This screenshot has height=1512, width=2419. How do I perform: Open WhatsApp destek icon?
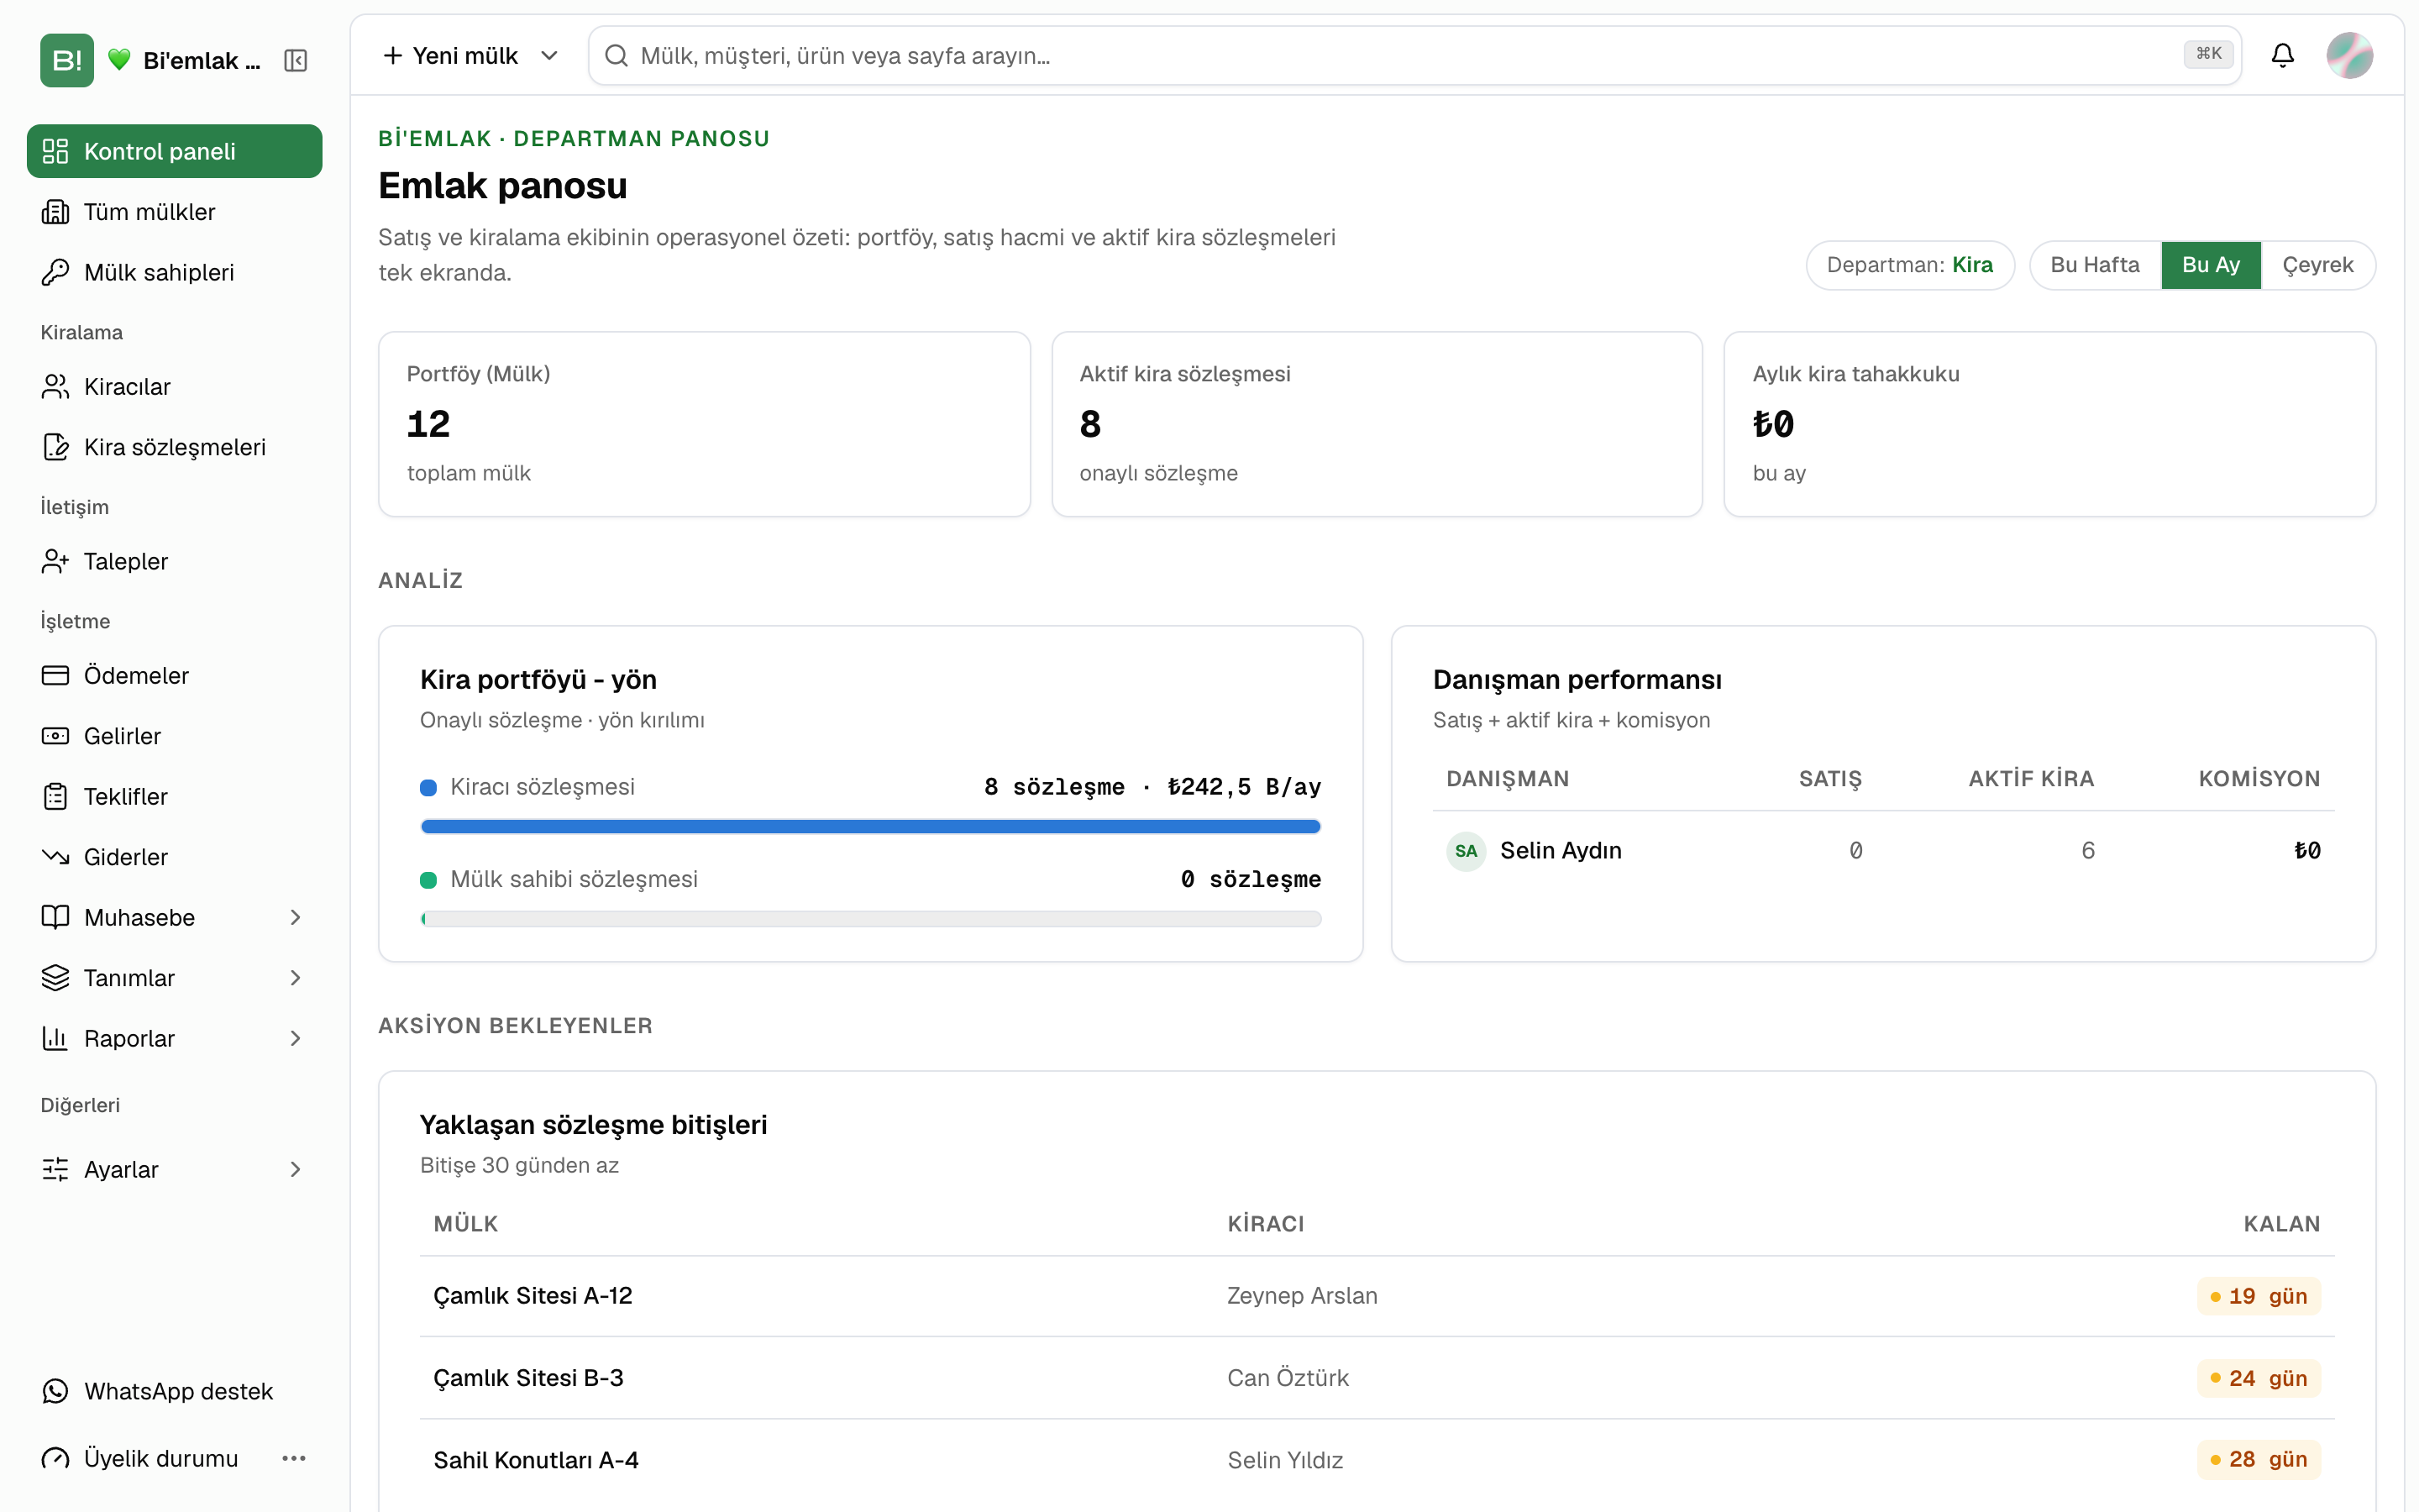pyautogui.click(x=55, y=1391)
